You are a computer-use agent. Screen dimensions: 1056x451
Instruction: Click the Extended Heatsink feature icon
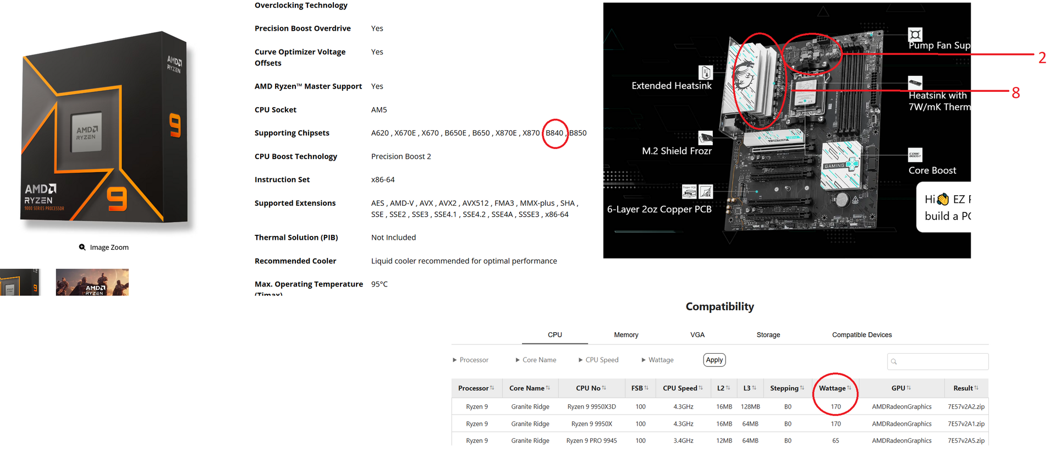coord(706,73)
